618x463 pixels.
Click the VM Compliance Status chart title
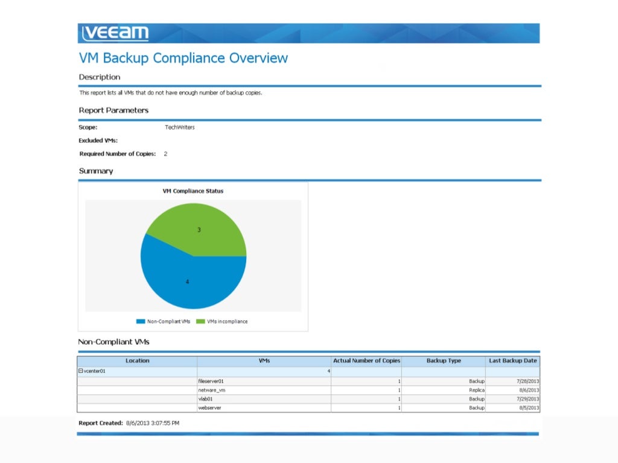click(193, 191)
